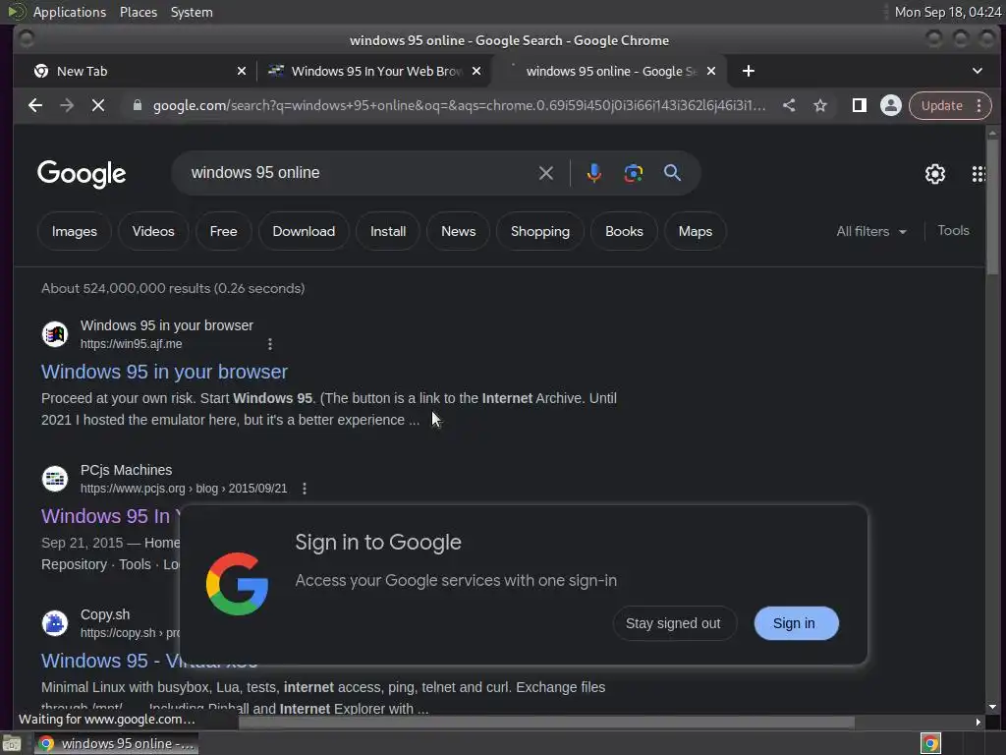Open the Applications menu
This screenshot has width=1006, height=755.
(x=70, y=12)
